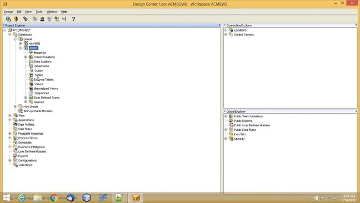Screen dimensions: 360x203
Task: Click the second toolbar icon beside the globe
Action: coord(16,19)
